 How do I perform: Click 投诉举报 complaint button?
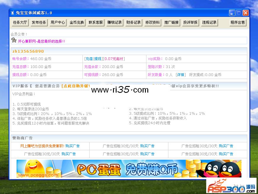point(190,22)
